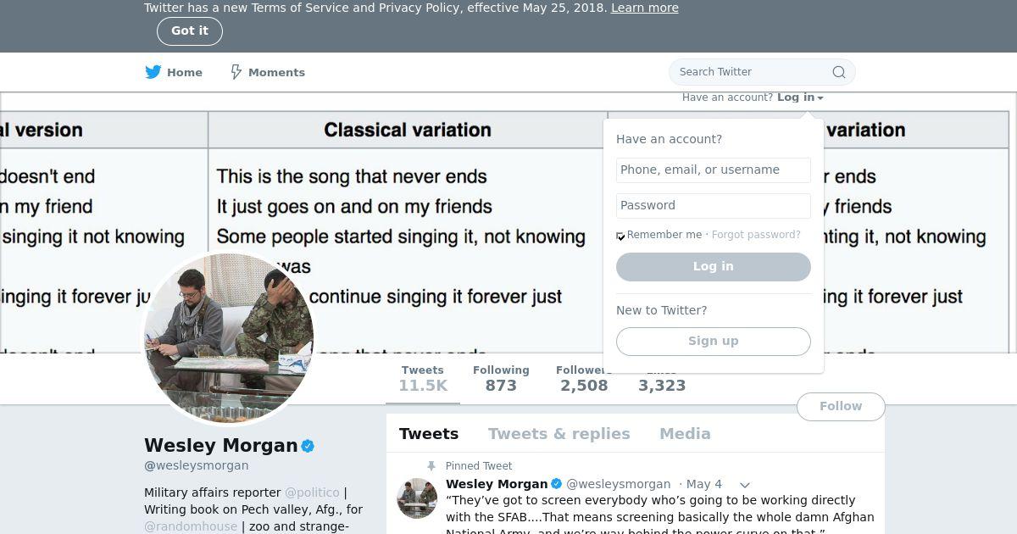Open the @randomhouse mention link
Image resolution: width=1017 pixels, height=534 pixels.
(191, 526)
